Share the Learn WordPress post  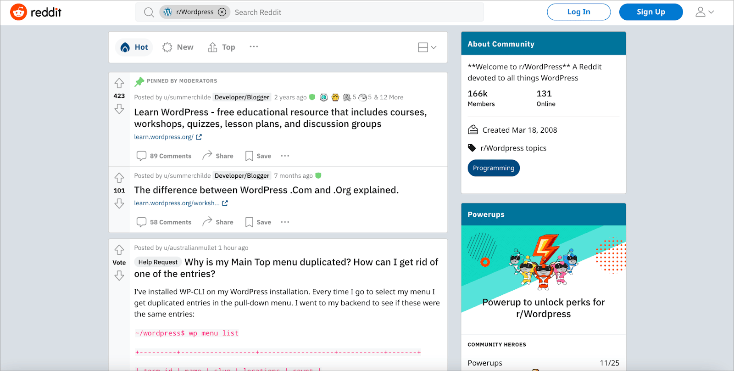(x=218, y=156)
